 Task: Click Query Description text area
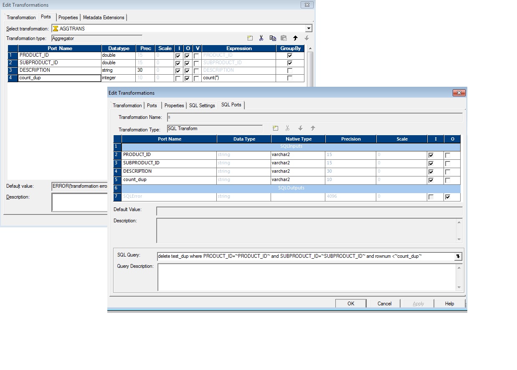[x=307, y=277]
